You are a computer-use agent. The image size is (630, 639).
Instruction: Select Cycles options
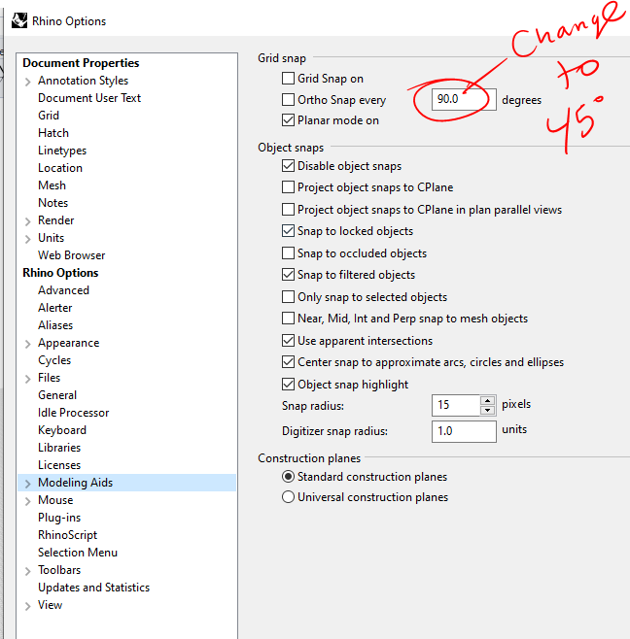54,360
